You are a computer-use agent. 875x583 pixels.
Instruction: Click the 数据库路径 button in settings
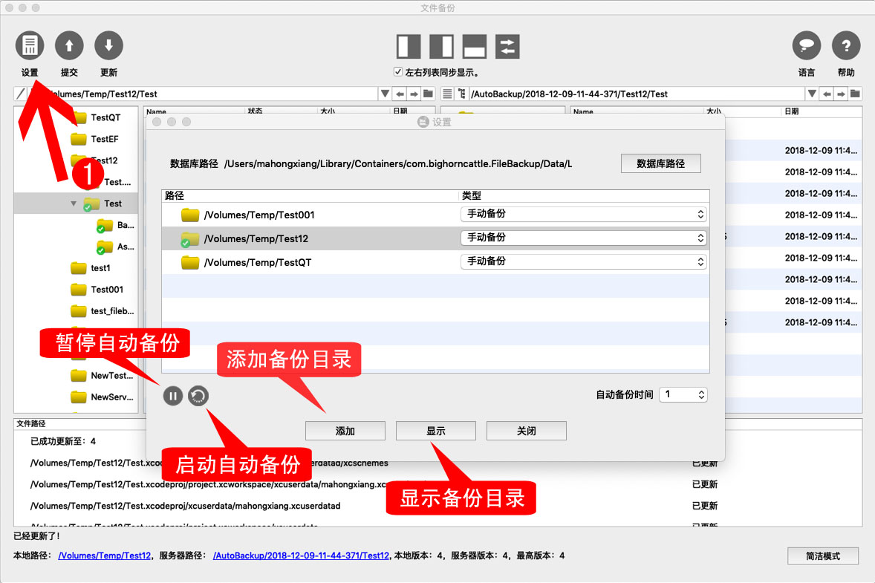tap(661, 163)
